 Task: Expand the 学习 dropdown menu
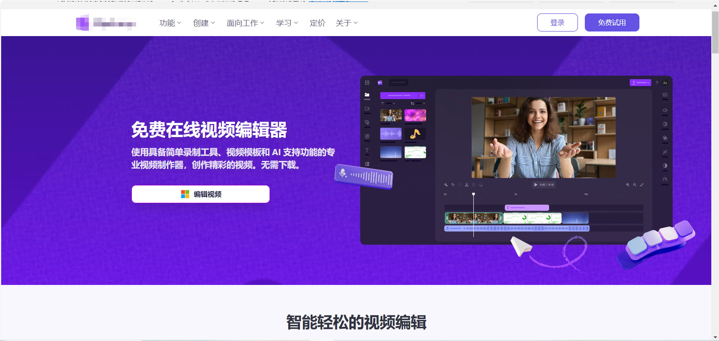[x=287, y=23]
